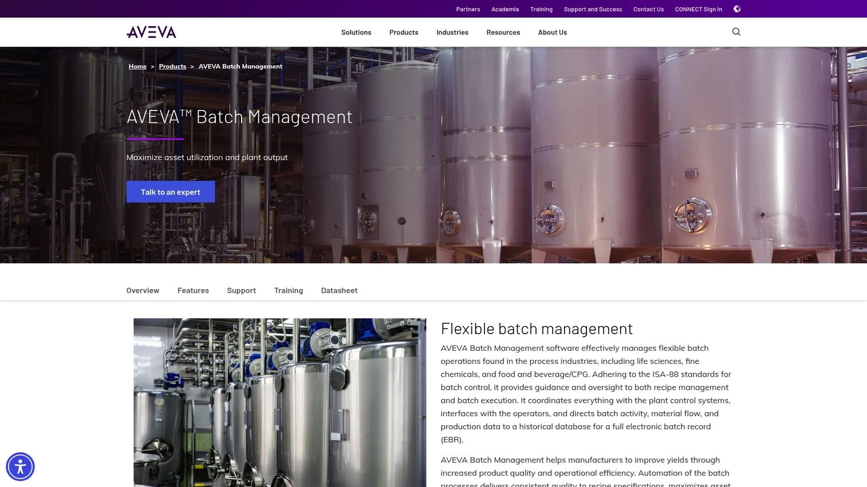Click the batch tanks photo thumbnail

[x=280, y=402]
